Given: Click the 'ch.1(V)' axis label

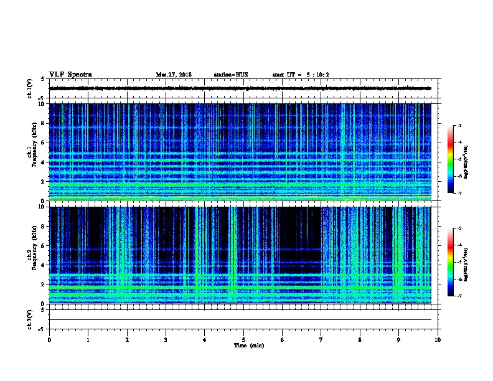Looking at the screenshot, I should pyautogui.click(x=30, y=88).
